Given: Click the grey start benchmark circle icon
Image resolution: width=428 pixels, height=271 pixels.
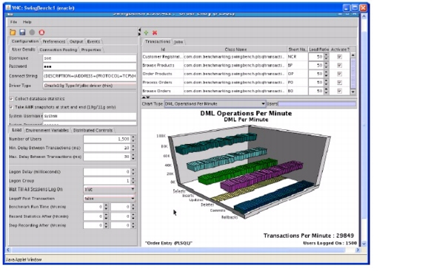Looking at the screenshot, I should click(x=32, y=32).
